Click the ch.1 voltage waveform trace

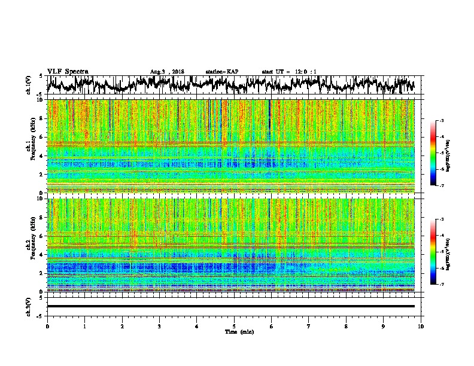tap(230, 85)
